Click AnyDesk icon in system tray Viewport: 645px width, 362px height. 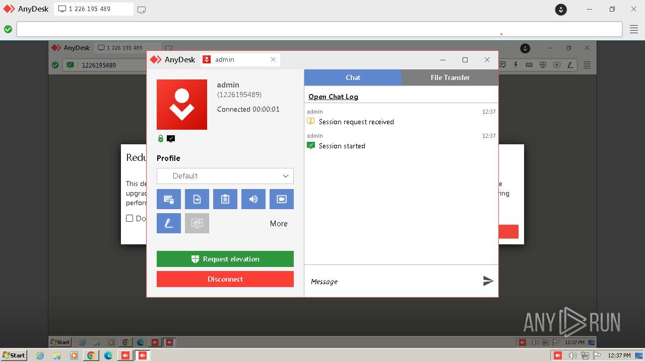pos(558,355)
